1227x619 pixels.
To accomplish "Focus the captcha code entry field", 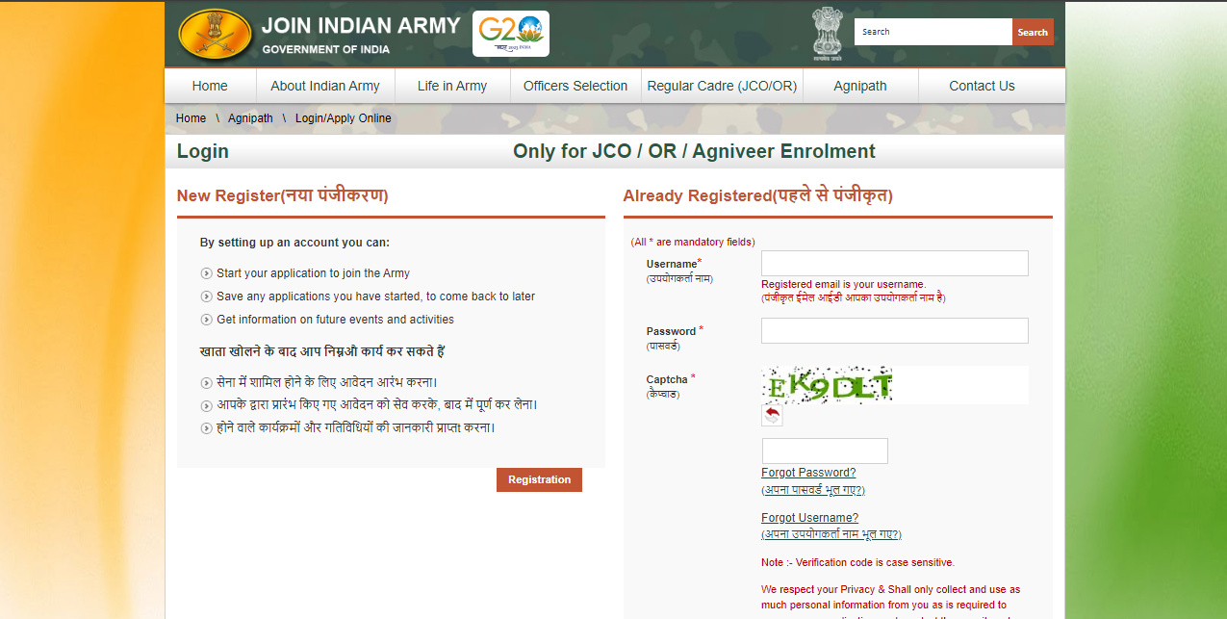I will [x=825, y=451].
